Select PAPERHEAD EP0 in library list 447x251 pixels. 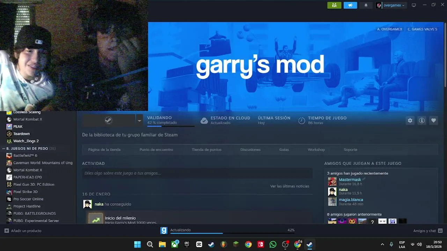27,177
